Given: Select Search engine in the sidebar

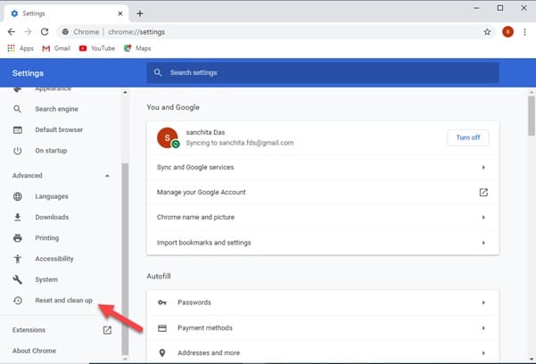Looking at the screenshot, I should (x=56, y=109).
